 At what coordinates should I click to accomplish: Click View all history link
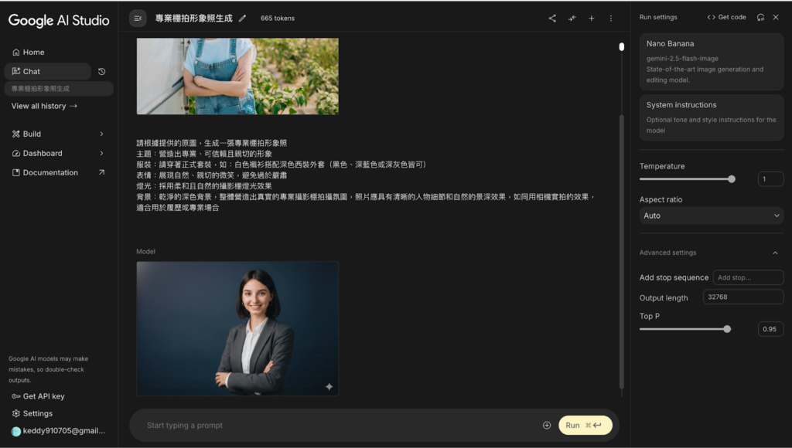click(44, 106)
